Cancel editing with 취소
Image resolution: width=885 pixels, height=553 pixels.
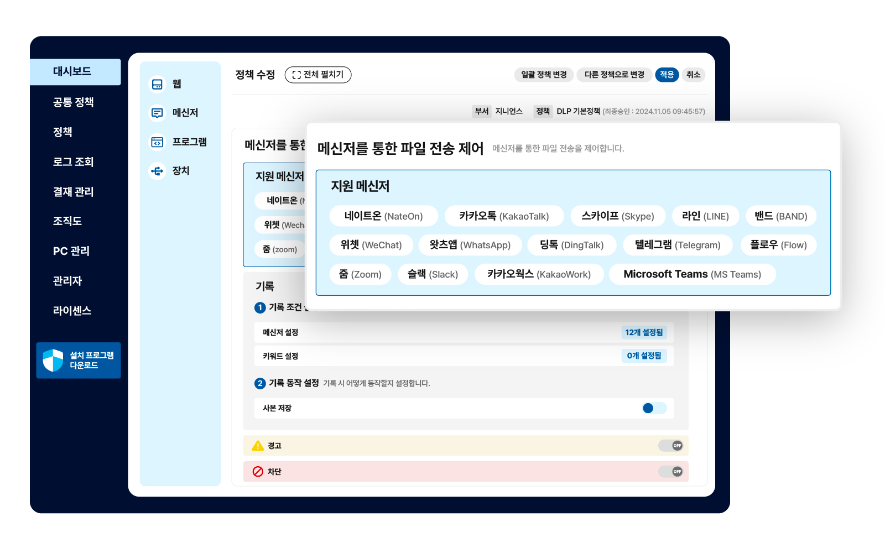coord(693,75)
